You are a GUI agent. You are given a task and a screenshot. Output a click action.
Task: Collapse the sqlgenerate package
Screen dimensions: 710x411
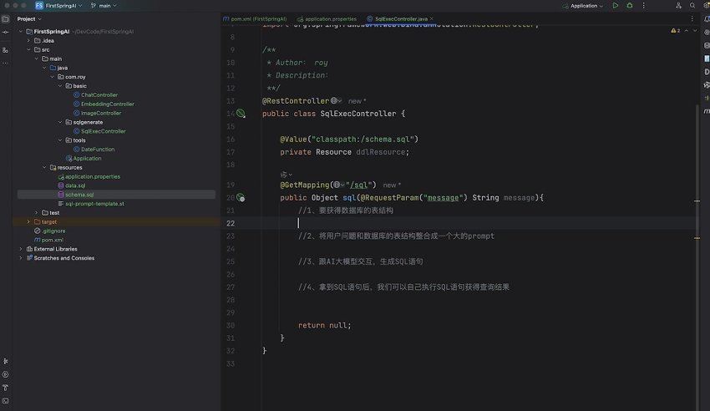coord(60,122)
